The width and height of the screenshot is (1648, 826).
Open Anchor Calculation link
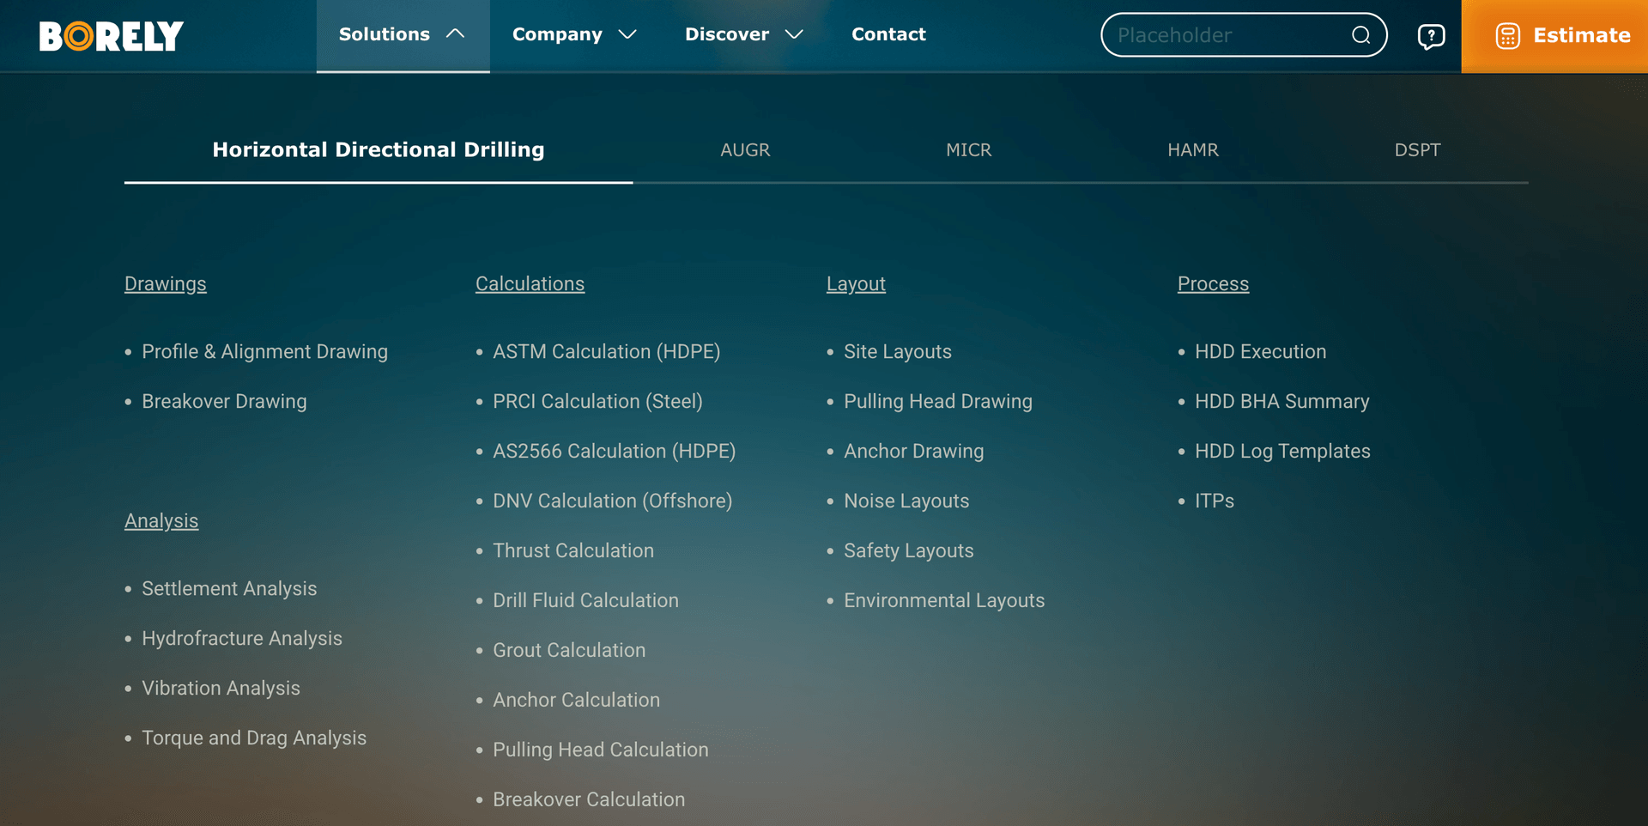coord(576,701)
